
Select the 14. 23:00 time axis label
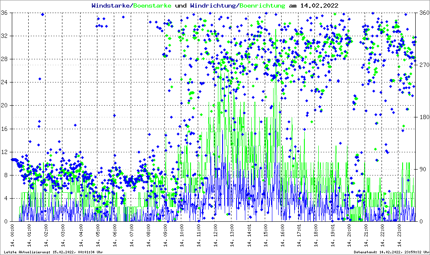pyautogui.click(x=400, y=236)
